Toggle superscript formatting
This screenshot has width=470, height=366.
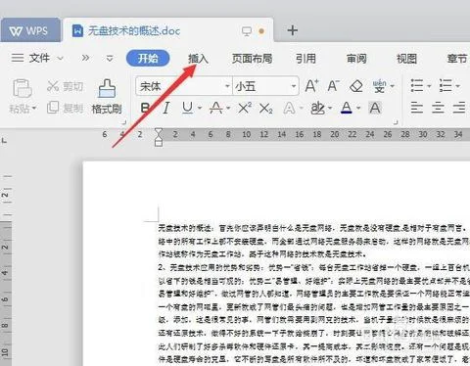click(245, 108)
